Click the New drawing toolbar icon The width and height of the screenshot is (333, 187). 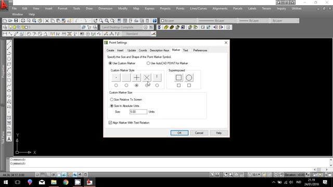5,21
